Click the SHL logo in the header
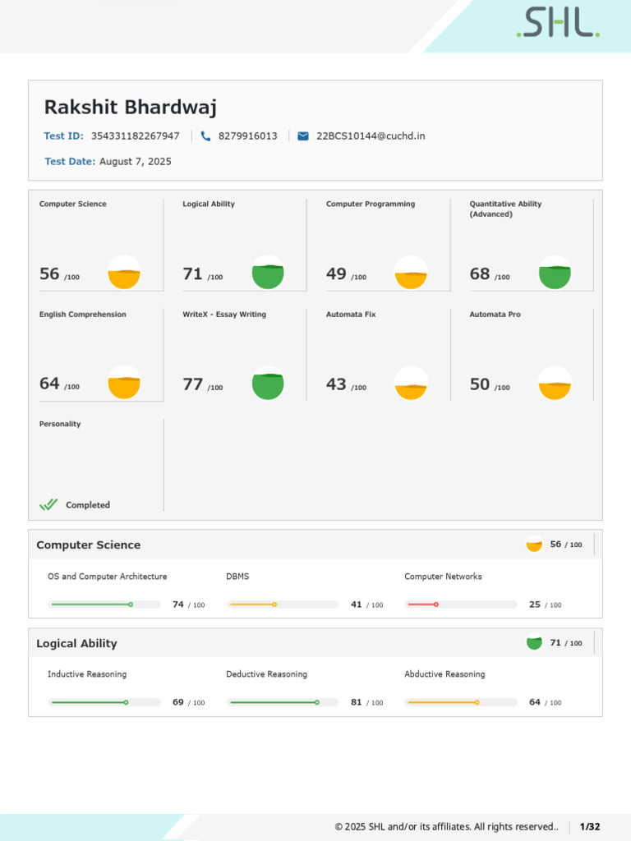The height and width of the screenshot is (841, 631). point(558,22)
